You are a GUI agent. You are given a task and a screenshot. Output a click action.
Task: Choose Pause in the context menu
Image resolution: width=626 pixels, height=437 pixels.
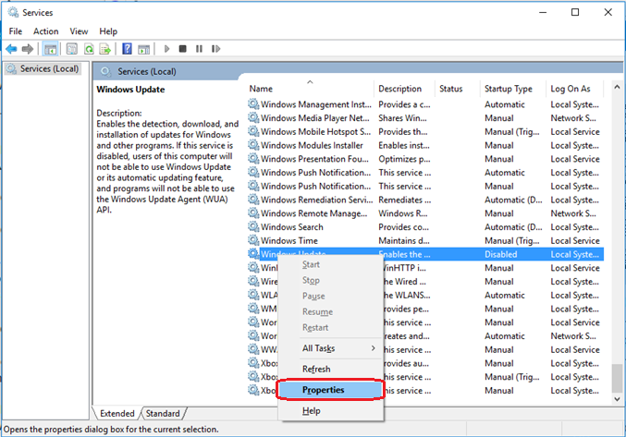click(x=330, y=296)
